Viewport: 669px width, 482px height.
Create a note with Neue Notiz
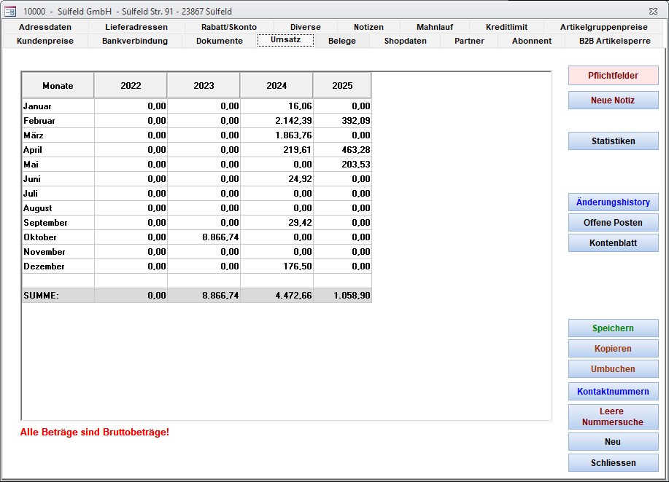[x=613, y=100]
